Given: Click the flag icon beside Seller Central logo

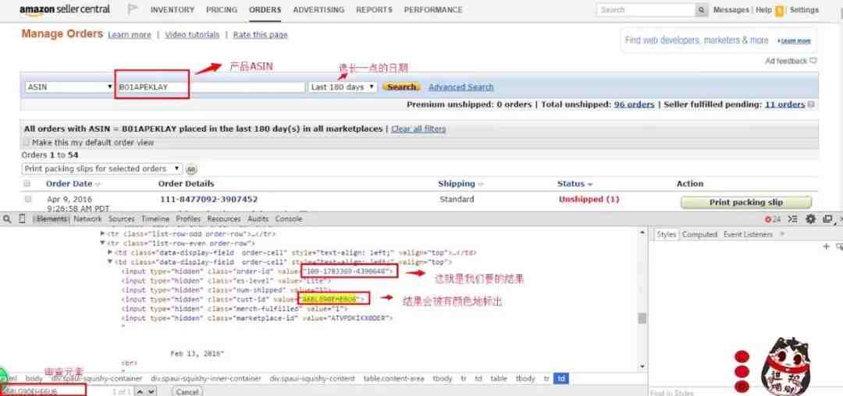Looking at the screenshot, I should pyautogui.click(x=132, y=9).
